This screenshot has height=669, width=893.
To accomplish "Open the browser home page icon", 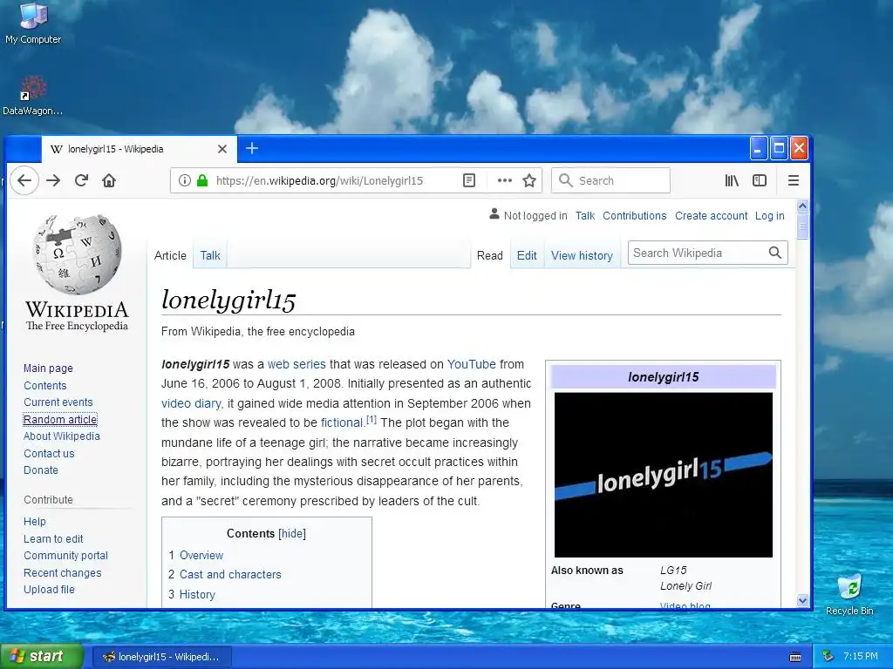I will tap(109, 181).
